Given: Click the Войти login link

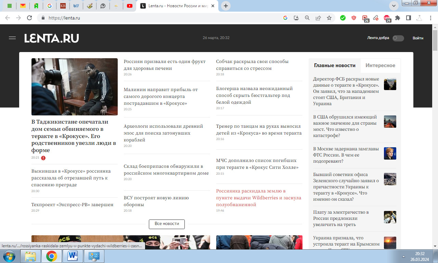Looking at the screenshot, I should click(418, 38).
